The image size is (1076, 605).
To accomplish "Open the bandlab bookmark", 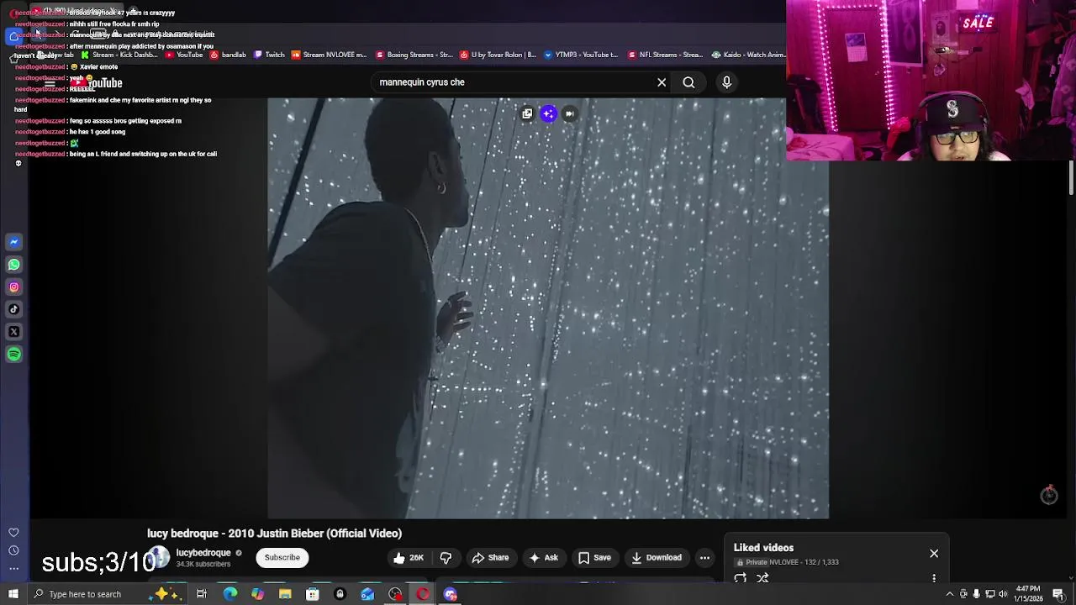I will pyautogui.click(x=228, y=55).
